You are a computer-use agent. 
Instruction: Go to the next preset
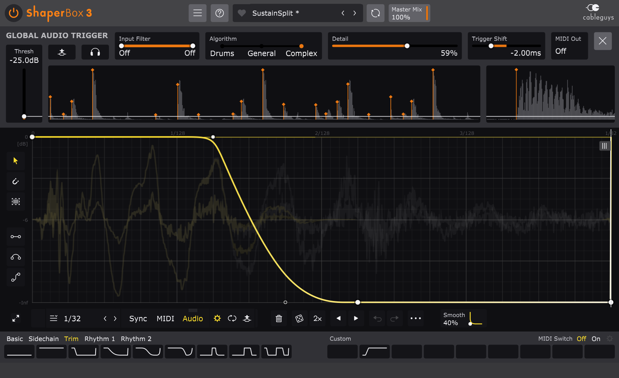click(x=355, y=13)
